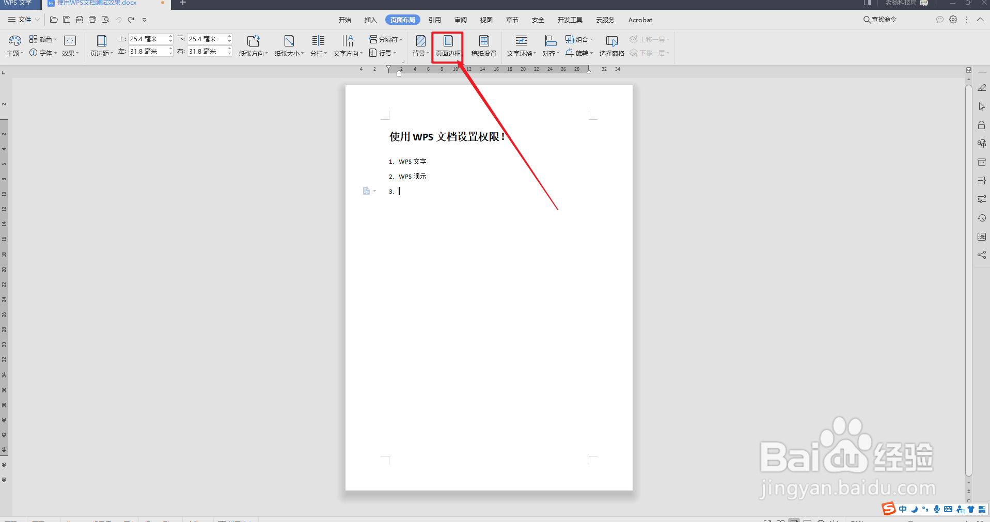Click the bottom margin 下 input field
The width and height of the screenshot is (990, 522).
[207, 39]
